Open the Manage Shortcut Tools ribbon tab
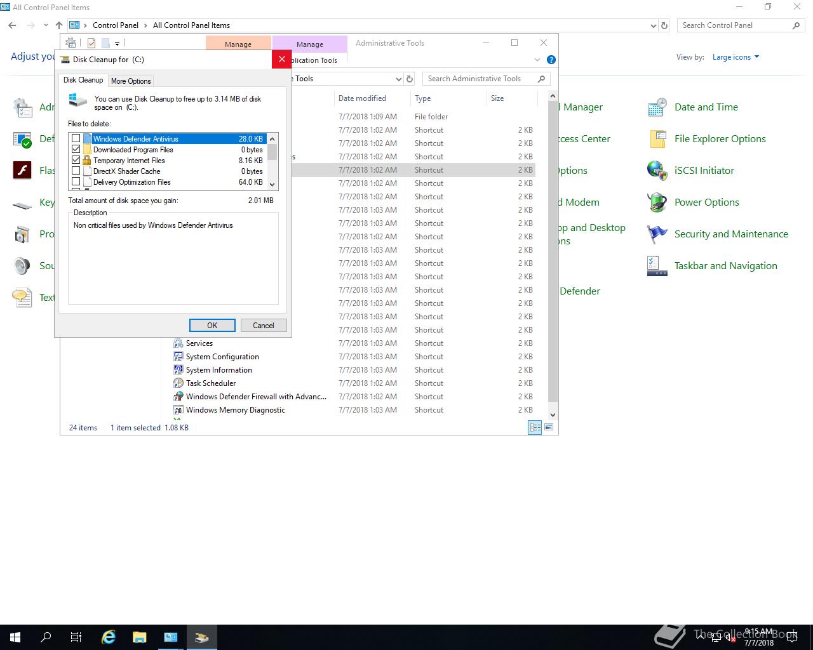Image resolution: width=813 pixels, height=650 pixels. 238,44
